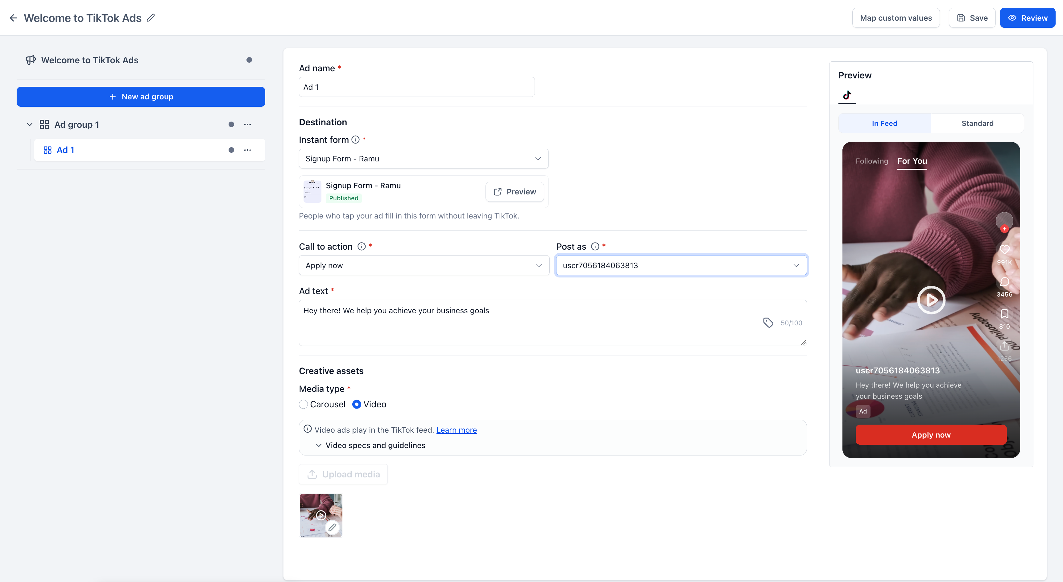Preview the Signup Form - Ramu

515,192
